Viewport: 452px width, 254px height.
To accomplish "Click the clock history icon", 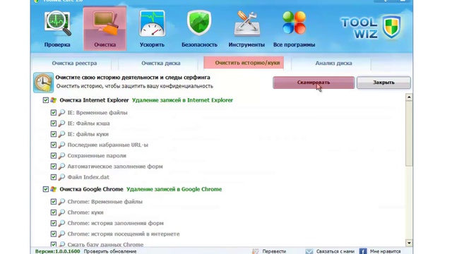I will point(44,83).
